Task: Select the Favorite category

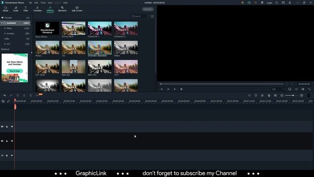Action: (15, 18)
